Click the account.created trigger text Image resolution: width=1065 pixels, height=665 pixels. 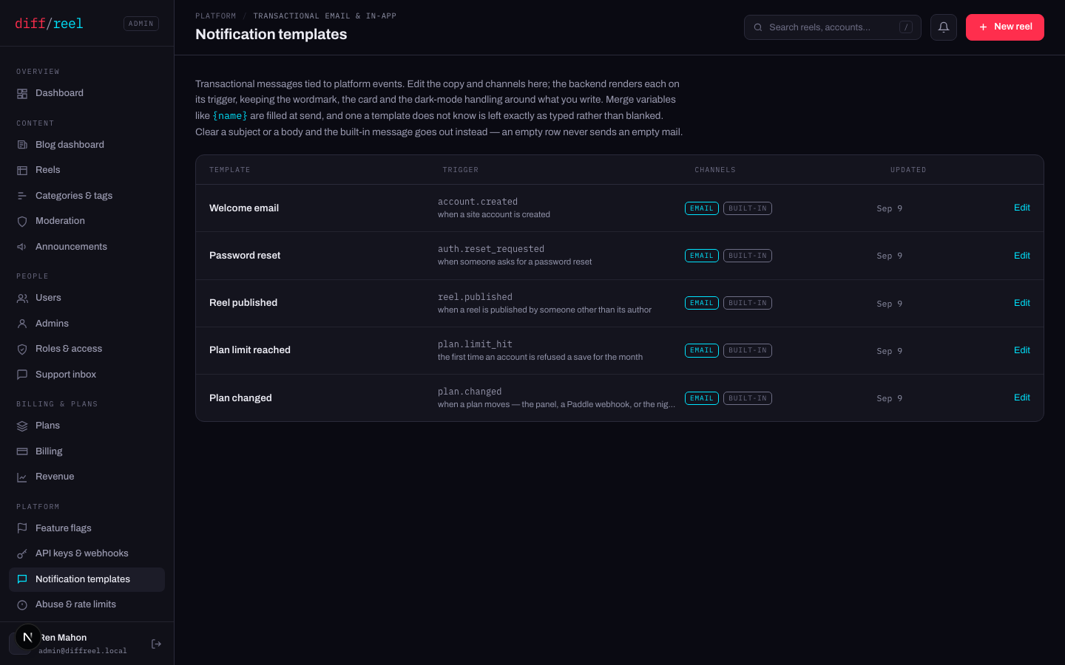pos(478,202)
